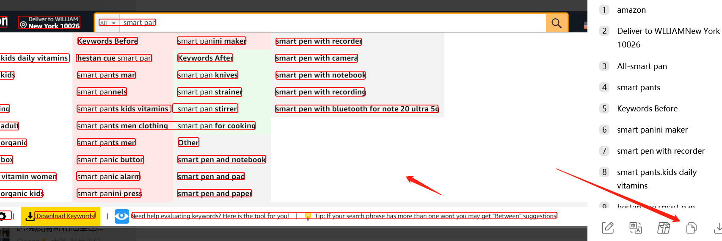Click the organic keyword on left column
Image resolution: width=722 pixels, height=241 pixels.
(x=14, y=143)
